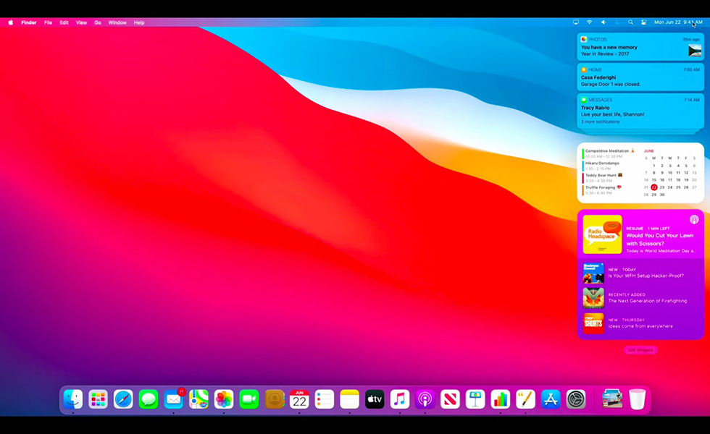Open the Go menu
Viewport: 710px width, 434px height.
point(97,22)
